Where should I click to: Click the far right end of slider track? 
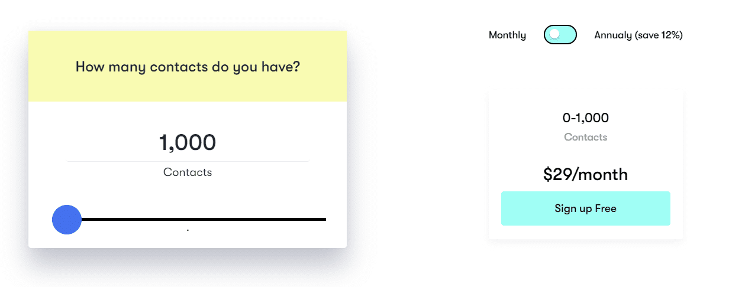324,220
